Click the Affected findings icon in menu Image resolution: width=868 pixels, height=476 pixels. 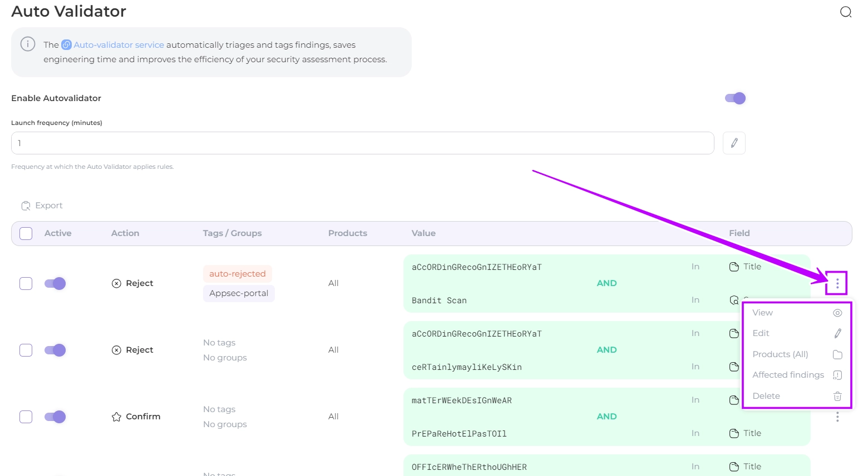click(837, 375)
